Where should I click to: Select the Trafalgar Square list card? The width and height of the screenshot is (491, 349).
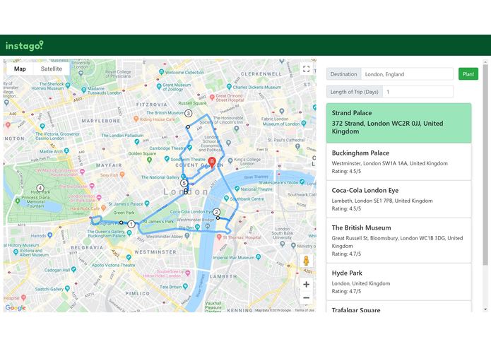[x=398, y=307]
